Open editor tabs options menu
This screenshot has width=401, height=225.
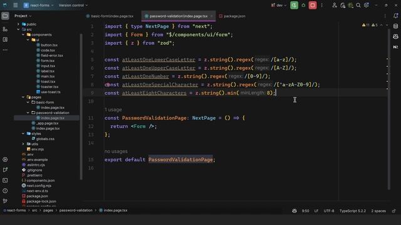[385, 16]
